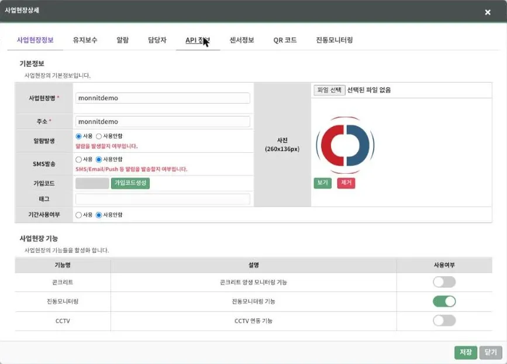
Task: Close the 사업현장상세 dialog with X
Action: click(x=488, y=12)
